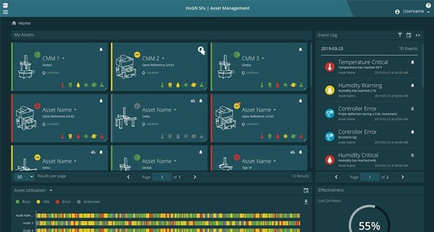This screenshot has width=434, height=232.
Task: Open the Asset Utilization calendar icon
Action: click(306, 190)
